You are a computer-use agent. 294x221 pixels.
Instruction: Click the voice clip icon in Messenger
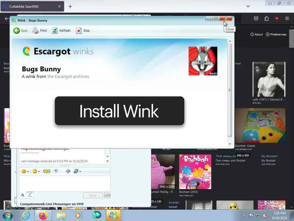[56, 171]
